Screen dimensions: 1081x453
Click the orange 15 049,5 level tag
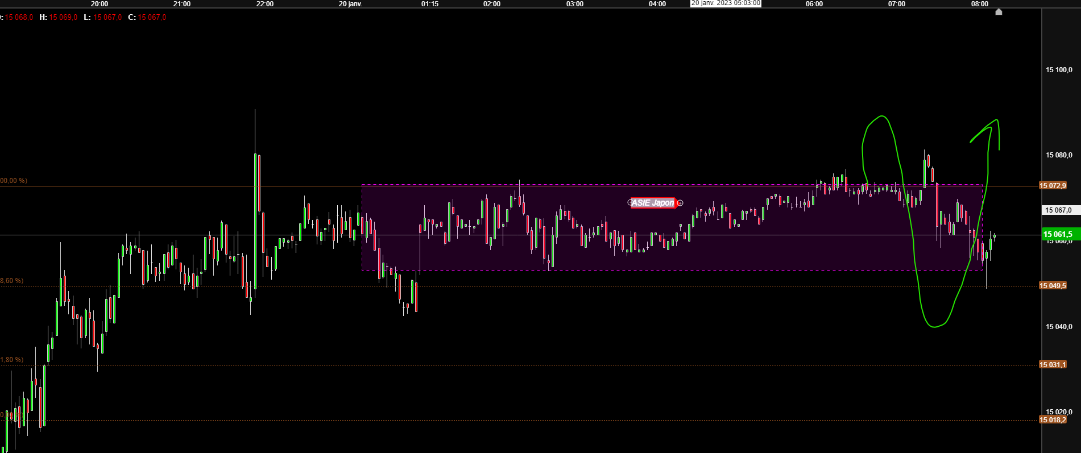coord(1053,286)
